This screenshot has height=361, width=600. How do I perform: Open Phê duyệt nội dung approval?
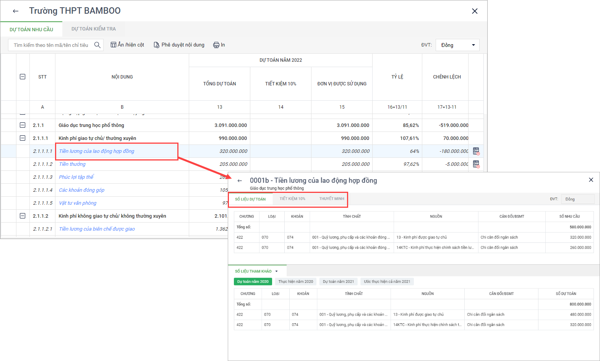pyautogui.click(x=179, y=45)
